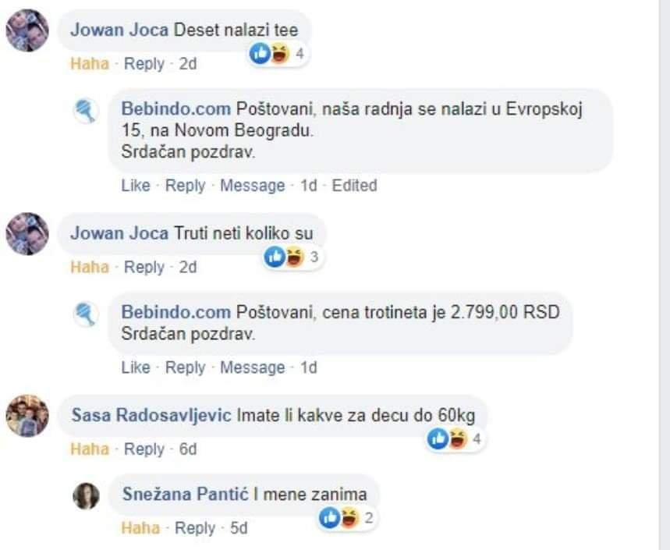Open reaction icons on "Deset nalazi tee" comment
Screen dimensions: 670x550
(x=278, y=54)
